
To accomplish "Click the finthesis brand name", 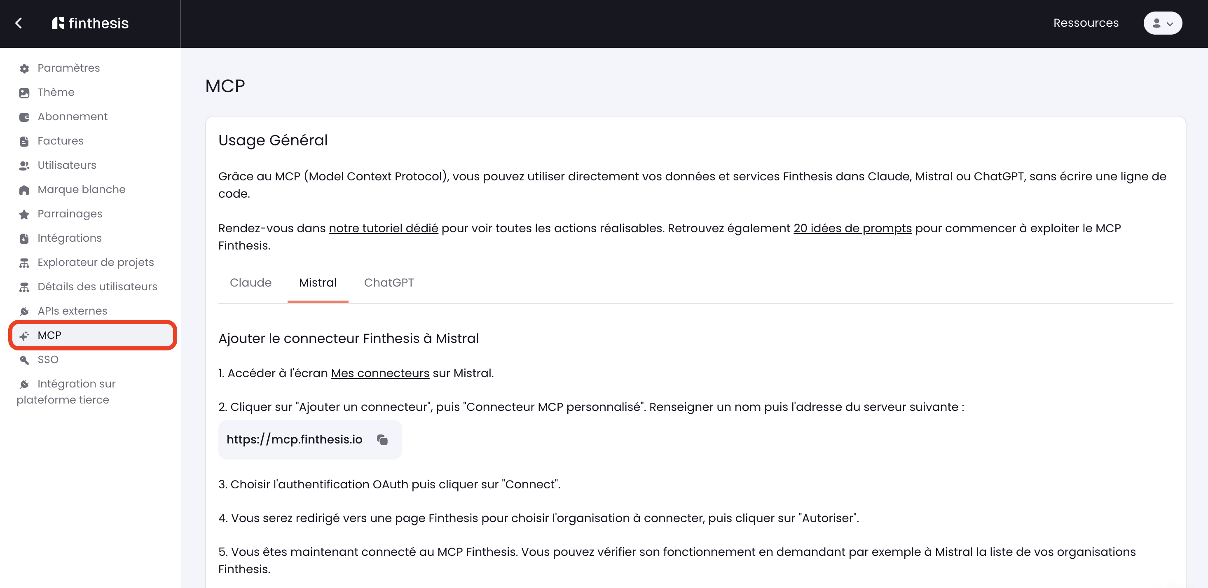I will (x=98, y=23).
